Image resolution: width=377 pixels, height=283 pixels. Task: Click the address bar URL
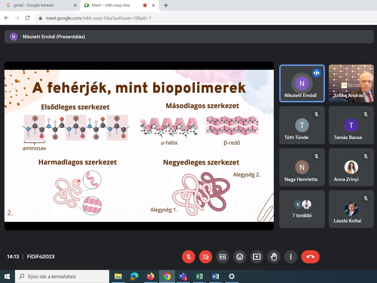click(98, 18)
